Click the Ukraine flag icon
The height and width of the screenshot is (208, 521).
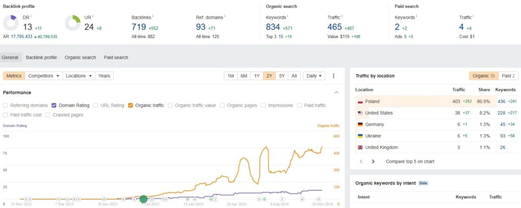[360, 136]
